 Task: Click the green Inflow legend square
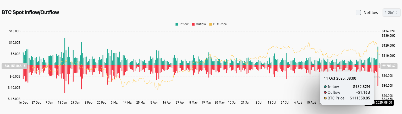click(177, 24)
